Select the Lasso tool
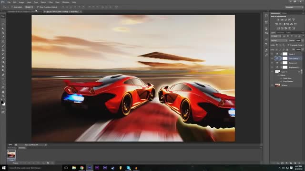This screenshot has height=171, width=305. (x=3, y=24)
